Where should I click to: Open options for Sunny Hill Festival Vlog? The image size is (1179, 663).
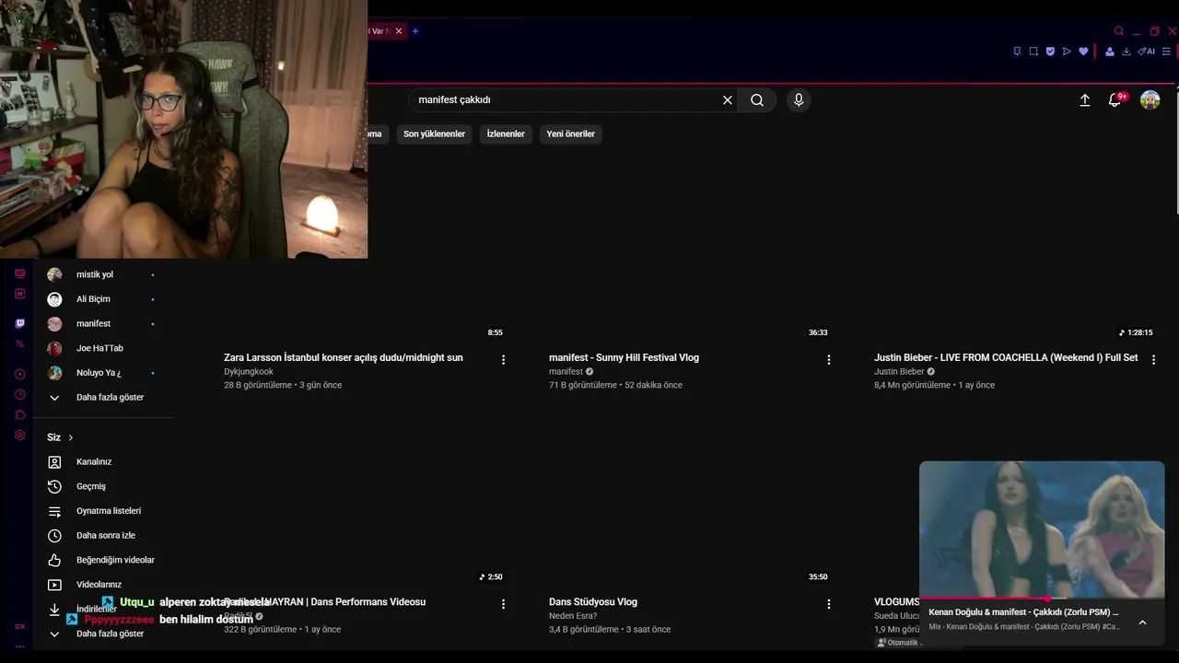click(828, 360)
